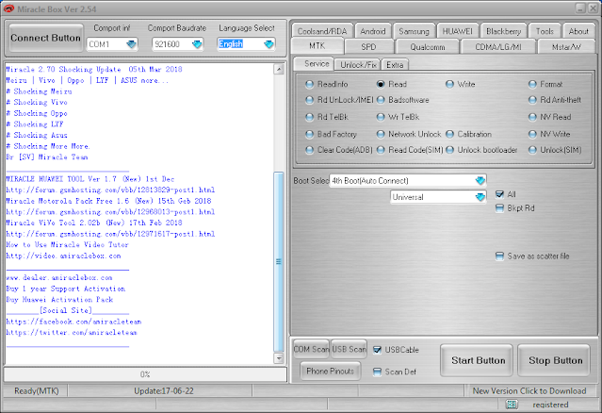Screen dimensions: 602x413
Task: Click the Update:17-06-22 status text
Action: click(x=164, y=391)
